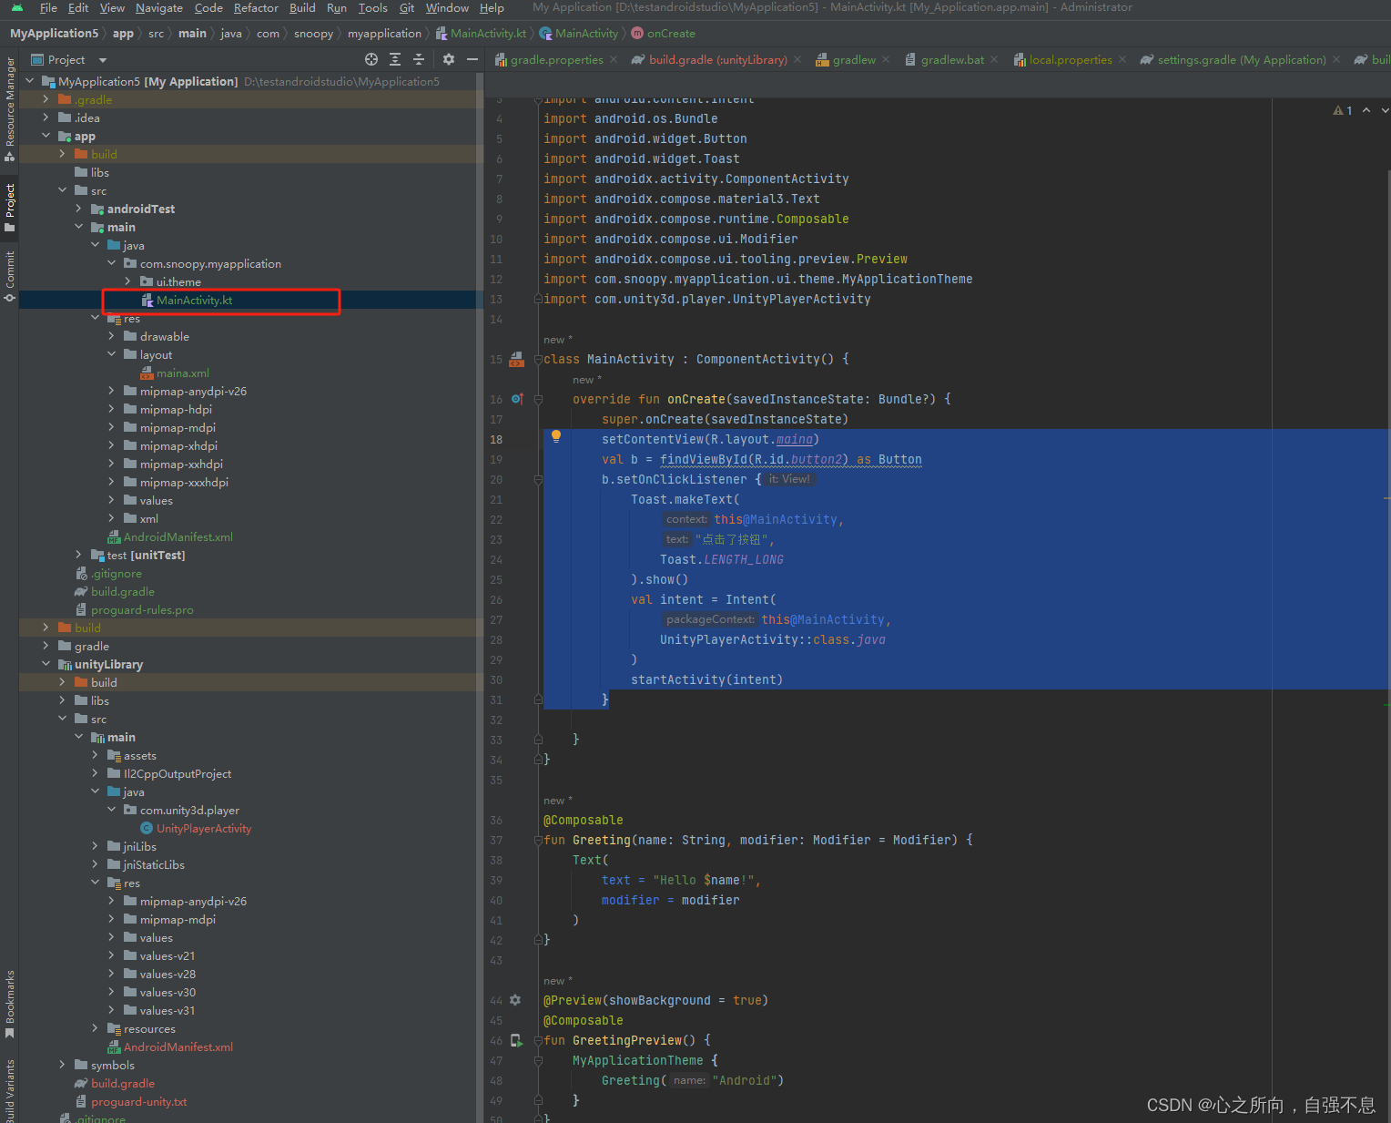The height and width of the screenshot is (1123, 1391).
Task: Toggle the Bookmarks tool window
Action: pos(10,1002)
